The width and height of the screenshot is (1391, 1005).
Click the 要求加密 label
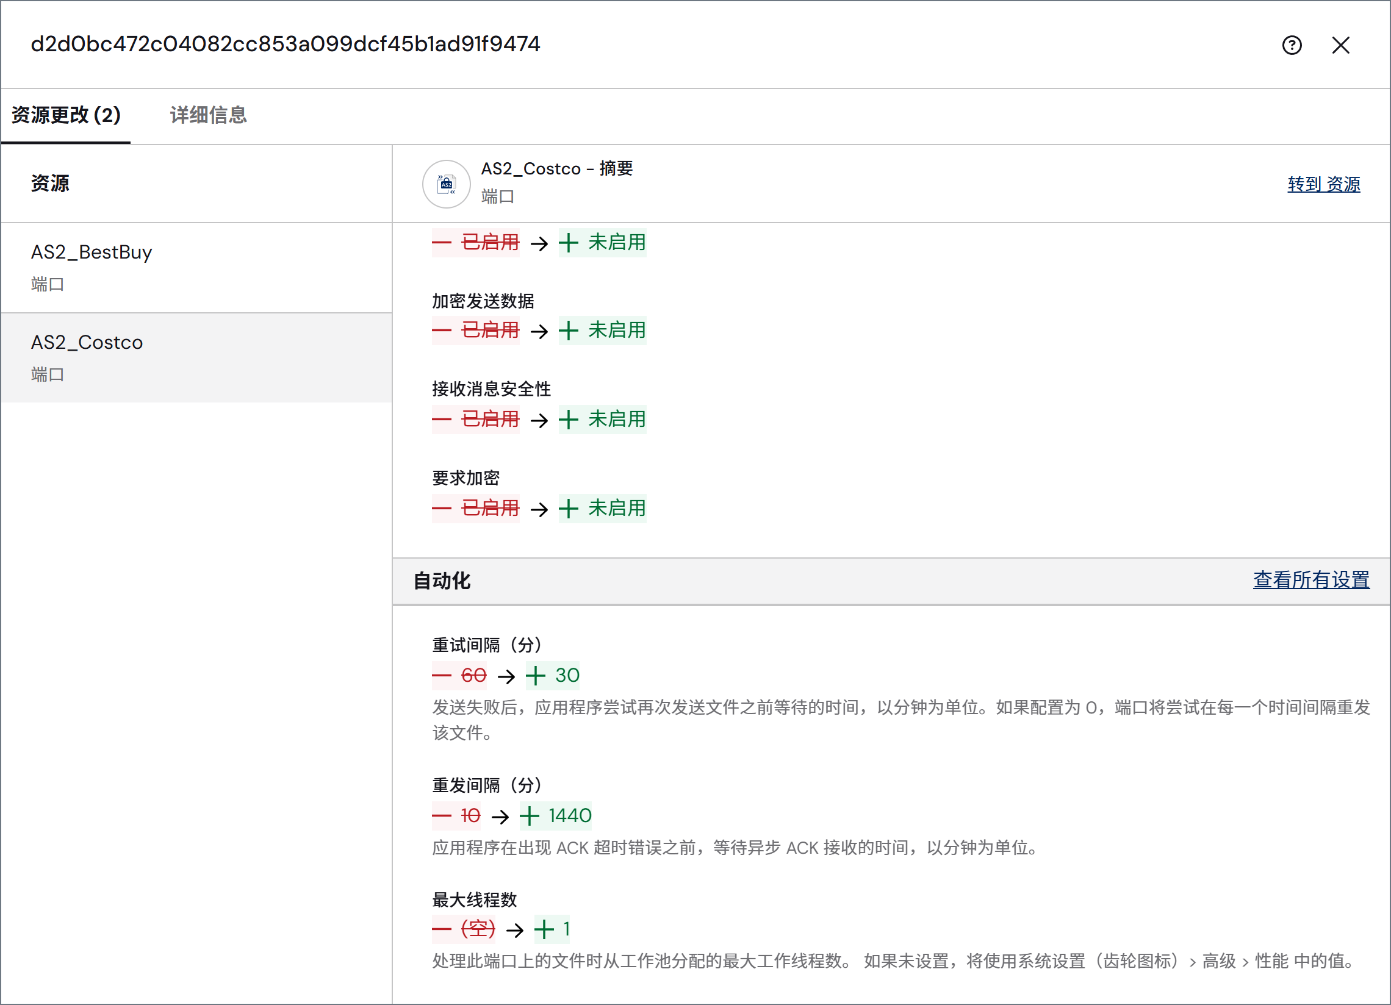pyautogui.click(x=465, y=477)
